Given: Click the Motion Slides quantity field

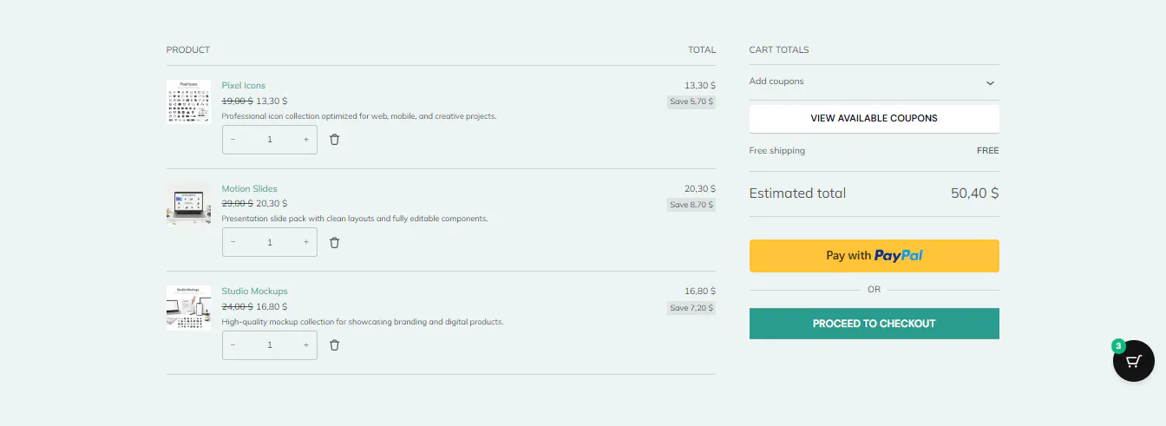Looking at the screenshot, I should click(x=270, y=242).
